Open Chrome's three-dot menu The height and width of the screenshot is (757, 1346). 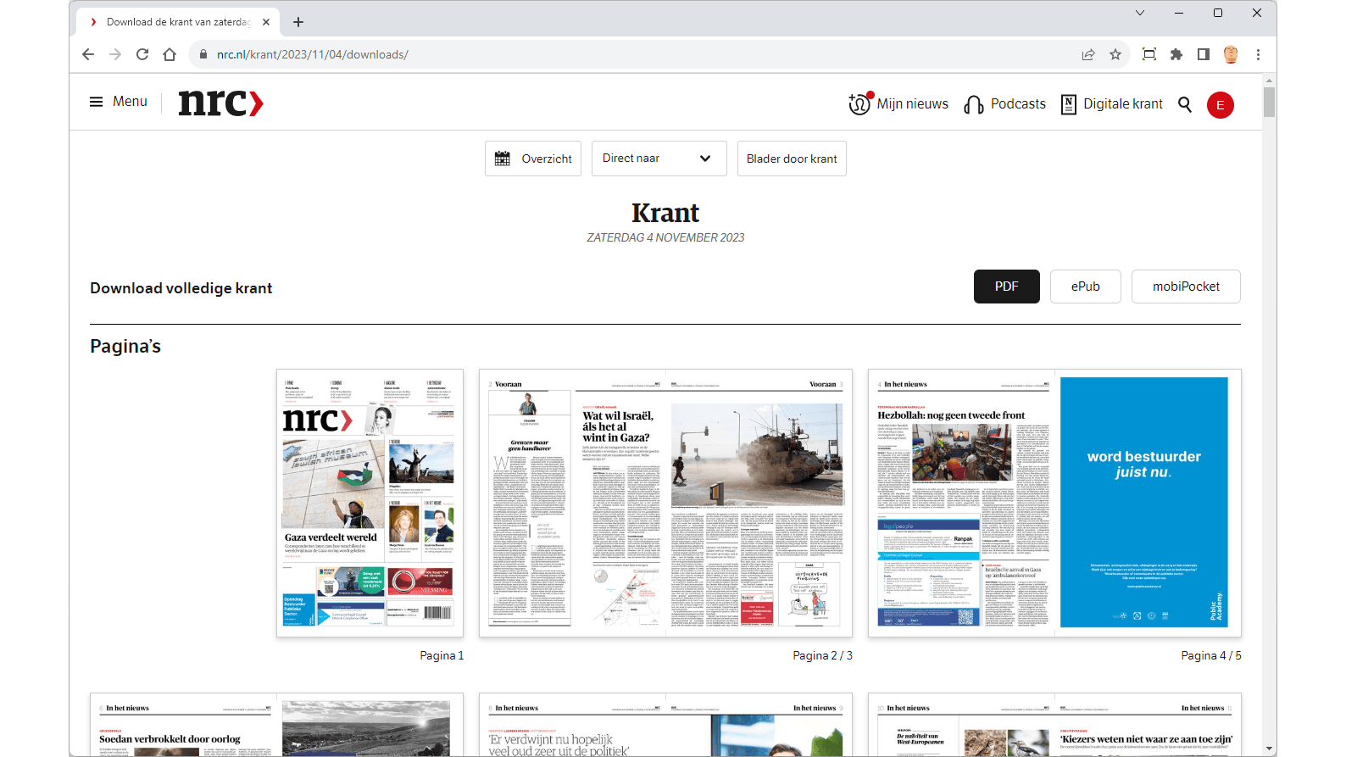[x=1258, y=54]
